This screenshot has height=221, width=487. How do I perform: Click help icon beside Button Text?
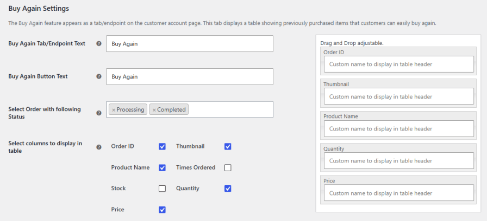99,76
